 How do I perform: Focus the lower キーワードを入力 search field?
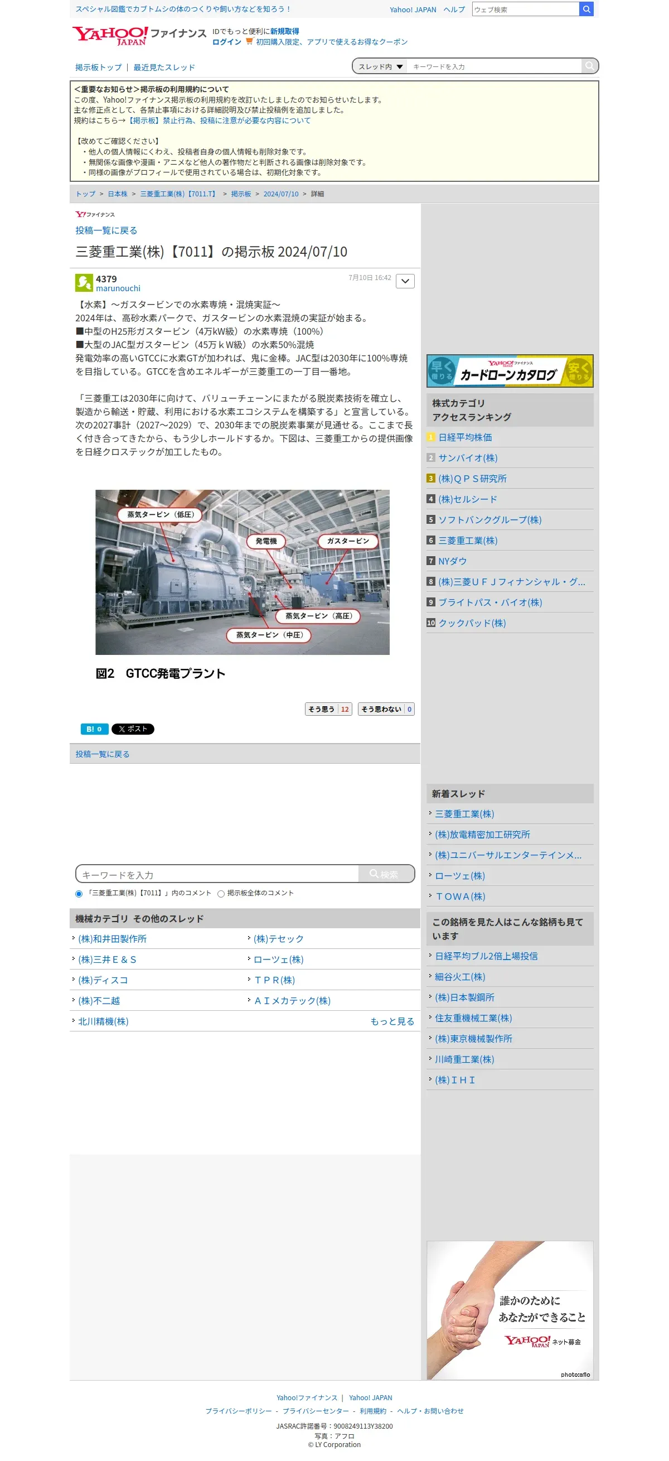[217, 874]
